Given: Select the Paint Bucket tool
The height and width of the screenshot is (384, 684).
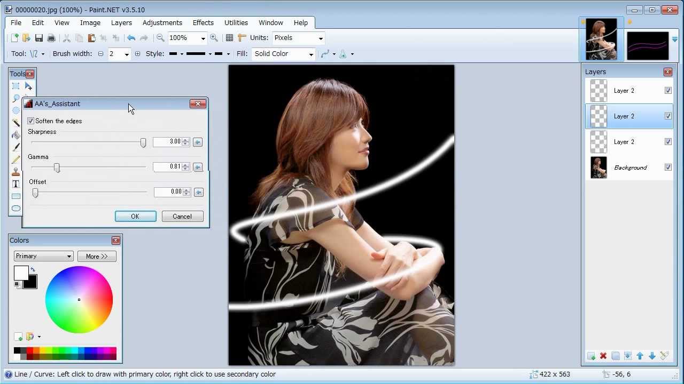Looking at the screenshot, I should (x=15, y=135).
